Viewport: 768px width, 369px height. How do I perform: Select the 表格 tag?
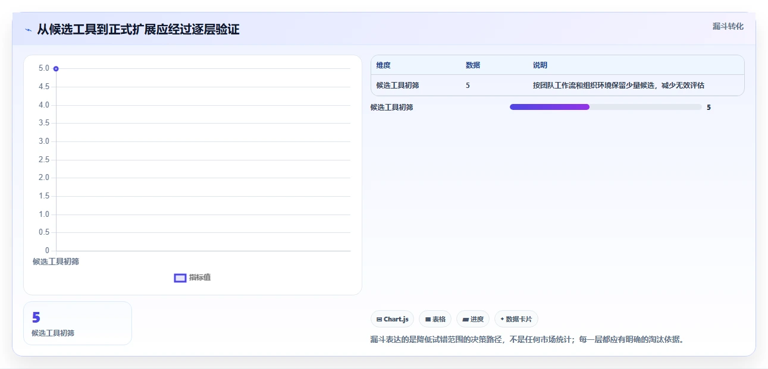pos(435,319)
